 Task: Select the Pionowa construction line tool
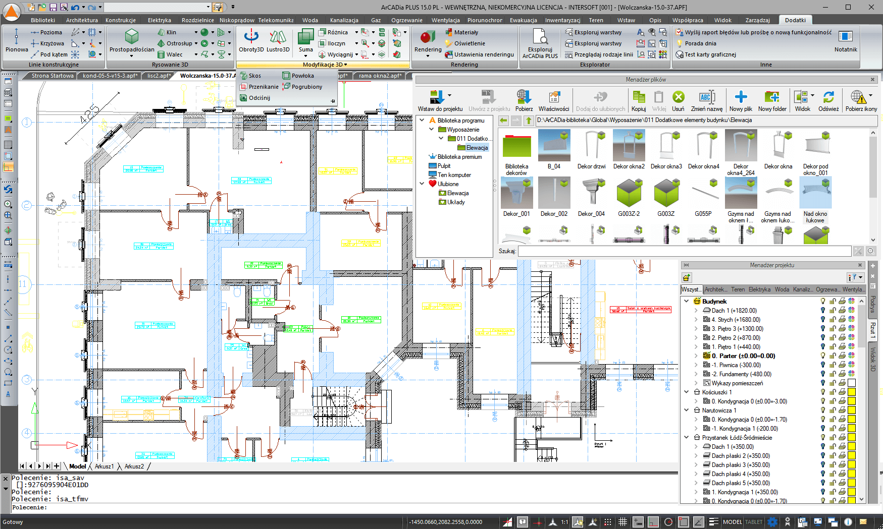pos(17,41)
